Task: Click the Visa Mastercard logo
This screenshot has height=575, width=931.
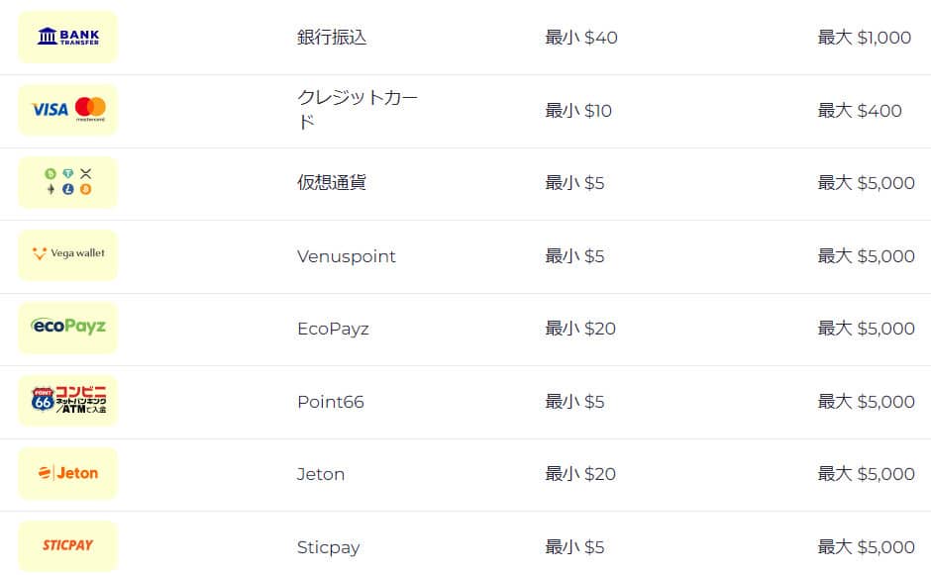Action: click(67, 110)
